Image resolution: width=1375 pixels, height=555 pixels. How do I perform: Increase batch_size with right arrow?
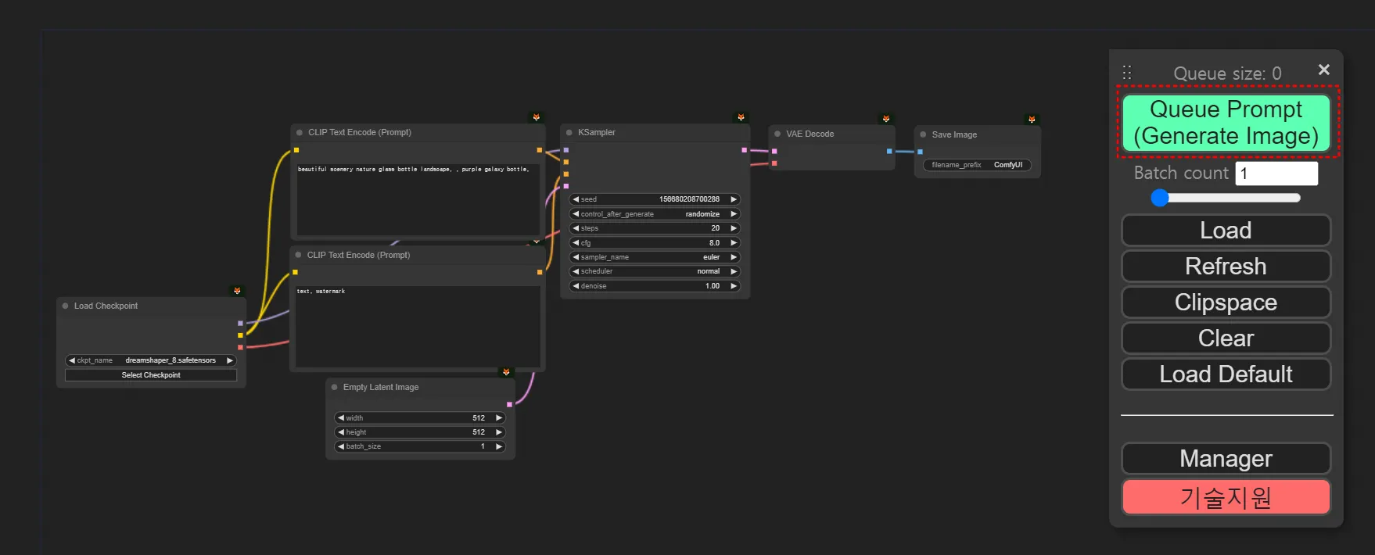[x=499, y=446]
